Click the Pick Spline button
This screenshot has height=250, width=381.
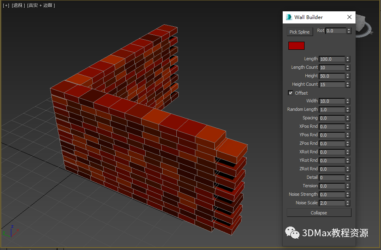(300, 32)
